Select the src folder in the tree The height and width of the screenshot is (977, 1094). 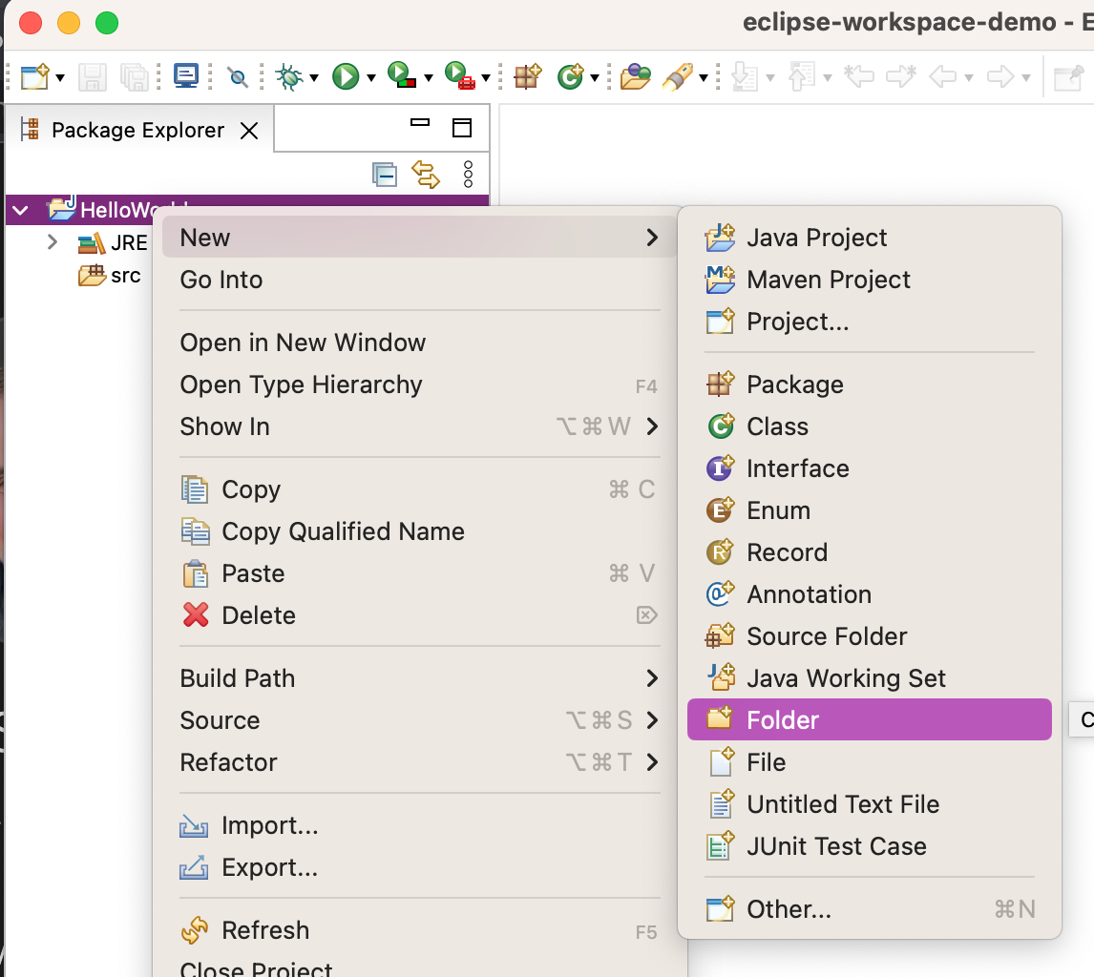(124, 276)
